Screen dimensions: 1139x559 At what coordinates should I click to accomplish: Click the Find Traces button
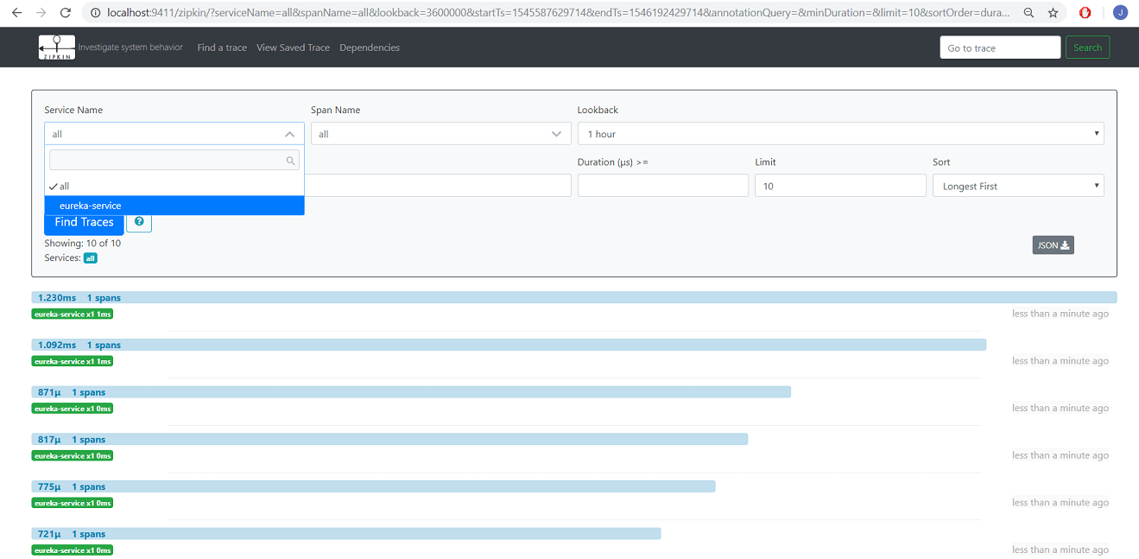click(x=84, y=222)
